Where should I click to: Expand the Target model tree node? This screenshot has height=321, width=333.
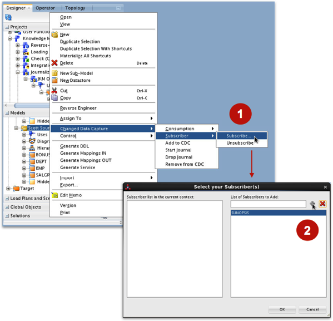8,189
